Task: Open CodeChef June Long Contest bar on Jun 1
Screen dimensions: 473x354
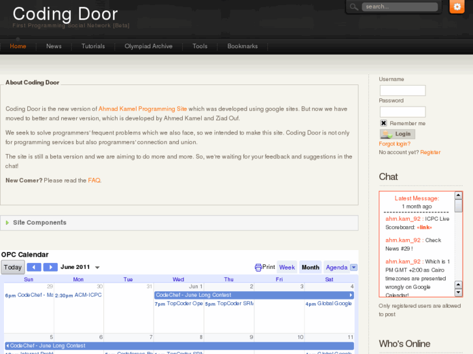Action: [x=254, y=295]
